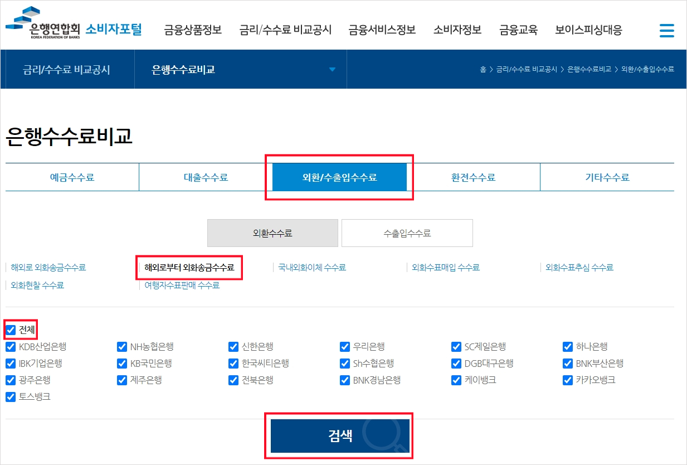The image size is (687, 465).
Task: Open the hamburger menu icon
Action: 666,31
